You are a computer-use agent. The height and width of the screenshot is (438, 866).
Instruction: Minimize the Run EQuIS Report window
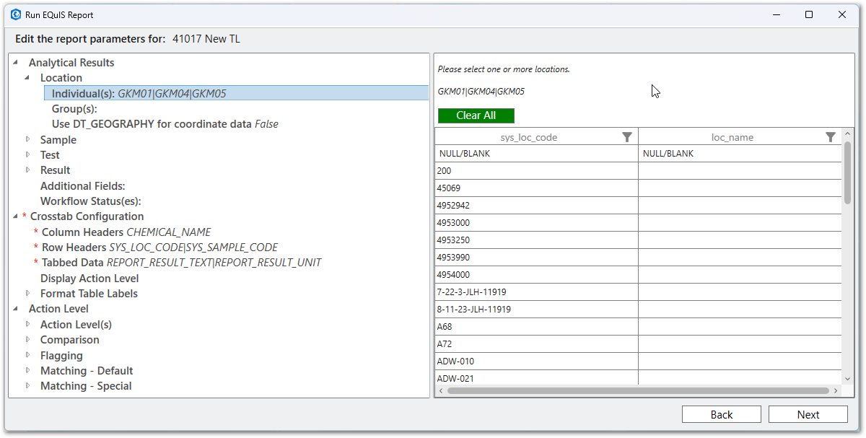(777, 14)
